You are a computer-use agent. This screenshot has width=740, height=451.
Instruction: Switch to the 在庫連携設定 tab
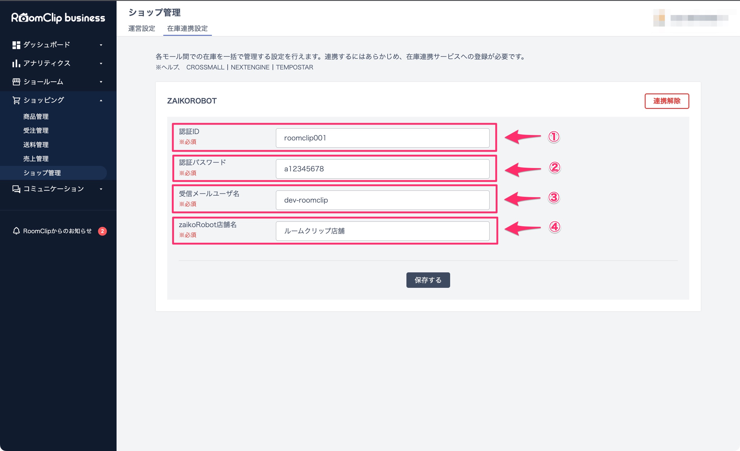coord(187,29)
